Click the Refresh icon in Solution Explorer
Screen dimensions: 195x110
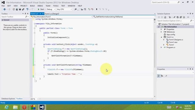[178, 17]
